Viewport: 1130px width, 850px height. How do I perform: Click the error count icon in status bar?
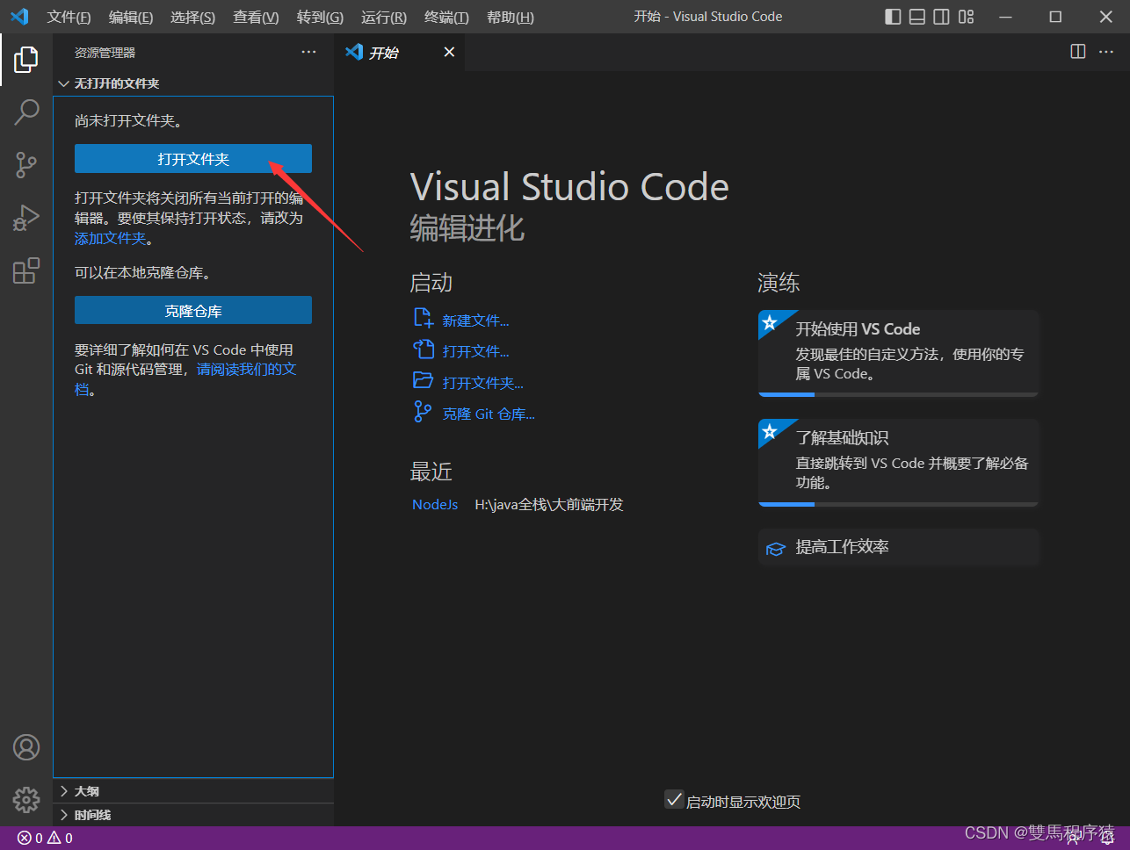[x=24, y=838]
